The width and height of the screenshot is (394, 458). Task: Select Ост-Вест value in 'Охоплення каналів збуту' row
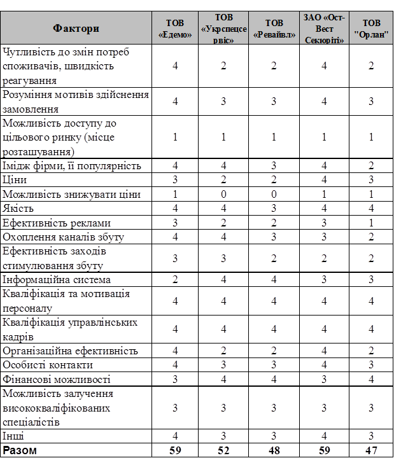(324, 237)
